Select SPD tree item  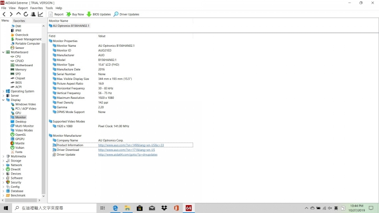18,74
